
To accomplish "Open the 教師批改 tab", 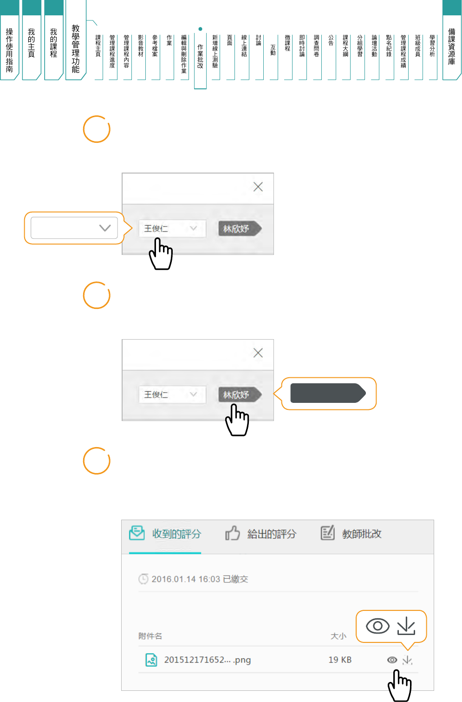I will 361,534.
